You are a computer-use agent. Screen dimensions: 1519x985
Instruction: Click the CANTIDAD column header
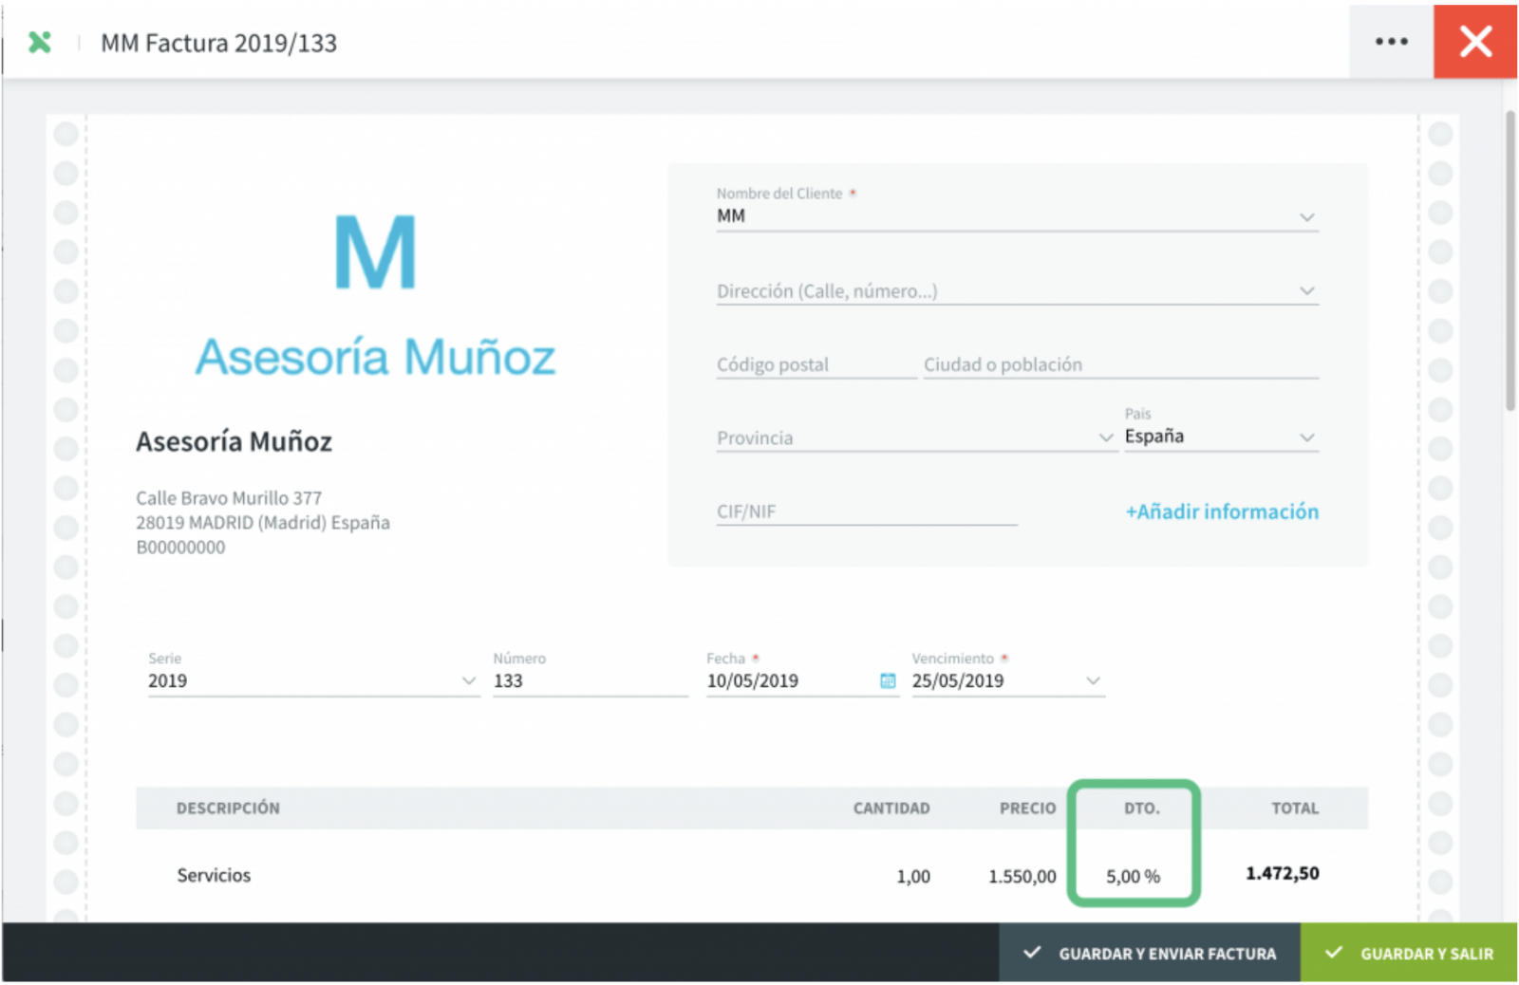[x=891, y=808]
